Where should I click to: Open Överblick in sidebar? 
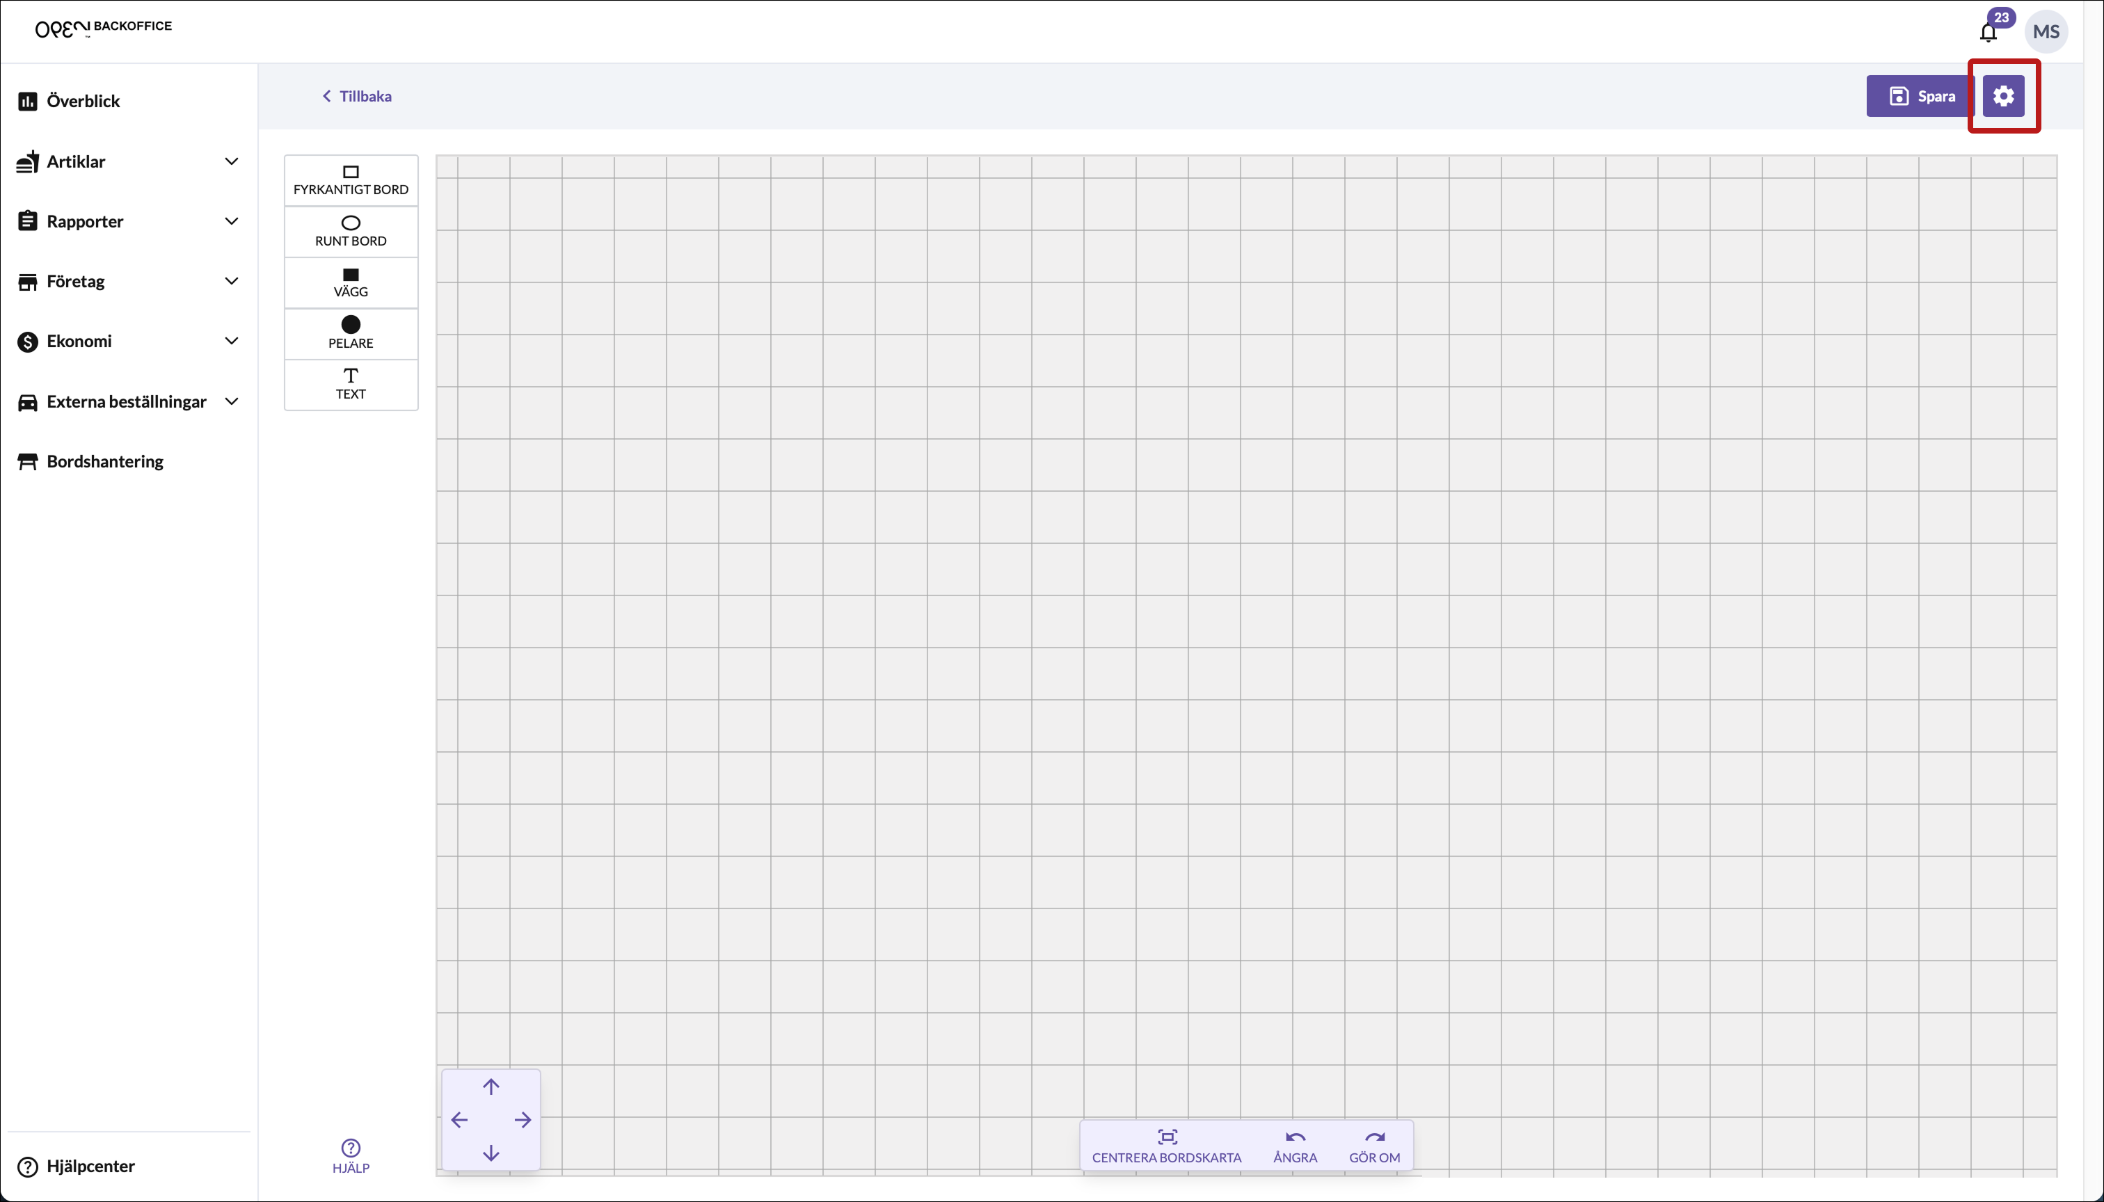[69, 101]
